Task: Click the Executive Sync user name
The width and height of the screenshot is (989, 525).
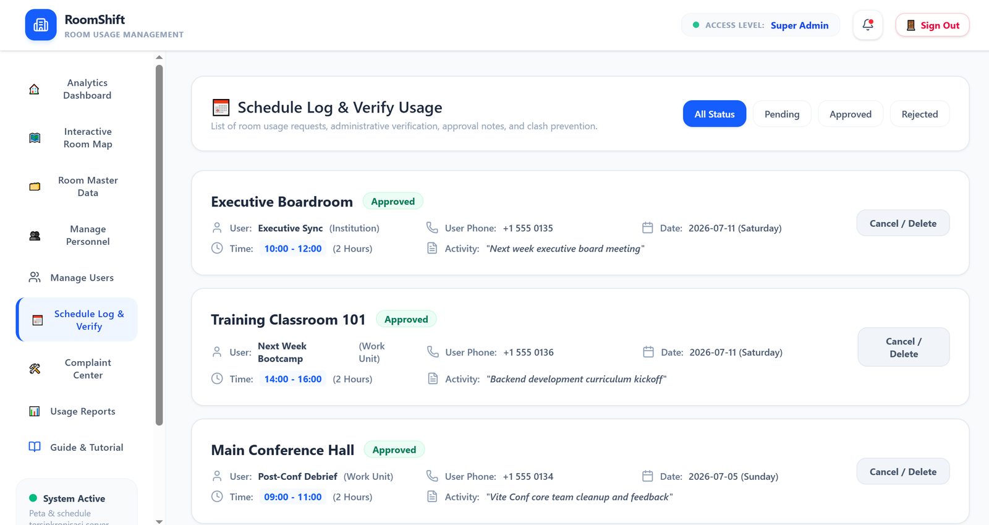Action: click(x=291, y=228)
